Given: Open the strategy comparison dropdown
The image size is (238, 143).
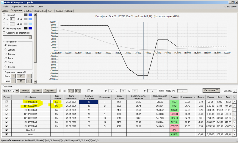Looking at the screenshot, I should tap(30, 37).
